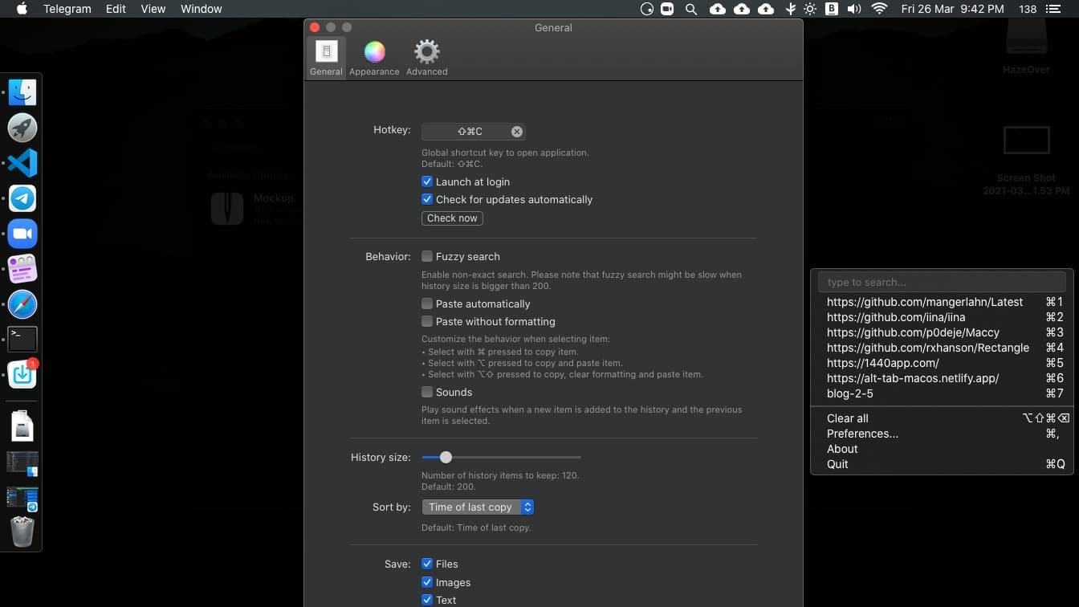Image resolution: width=1079 pixels, height=607 pixels.
Task: Open the Advanced gear pane
Action: (x=426, y=57)
